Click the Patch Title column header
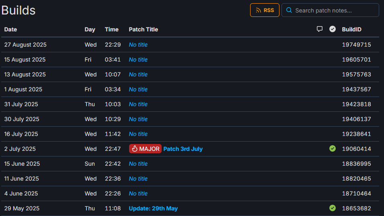 coord(143,29)
